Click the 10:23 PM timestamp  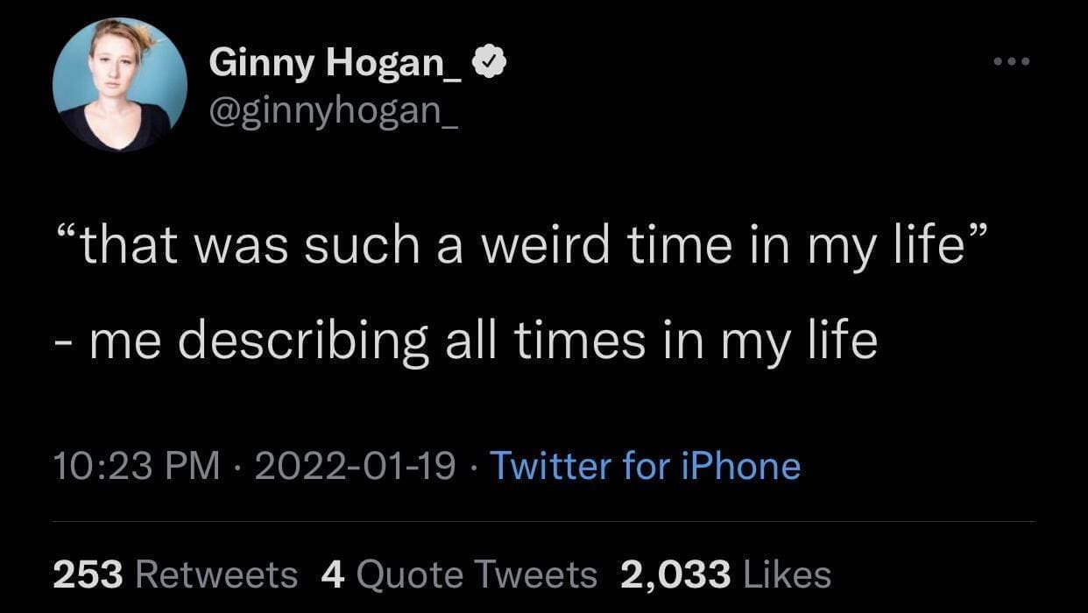click(136, 466)
